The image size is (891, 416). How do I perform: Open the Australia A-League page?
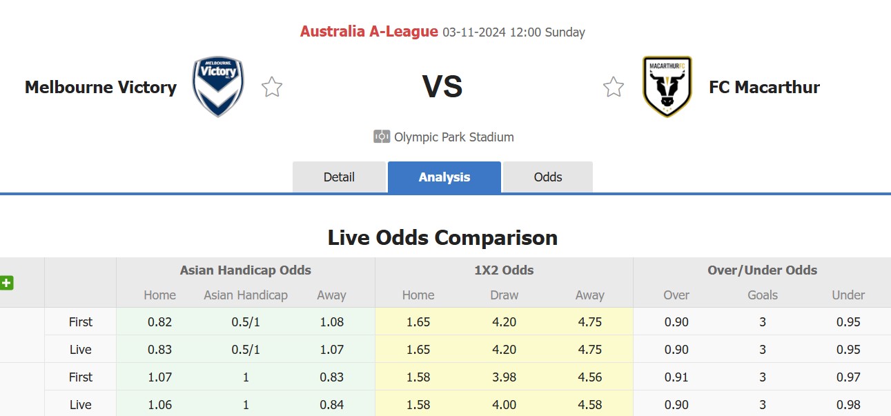pyautogui.click(x=369, y=31)
